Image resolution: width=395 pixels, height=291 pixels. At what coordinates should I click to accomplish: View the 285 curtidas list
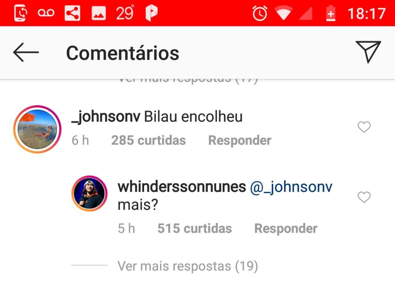[148, 140]
